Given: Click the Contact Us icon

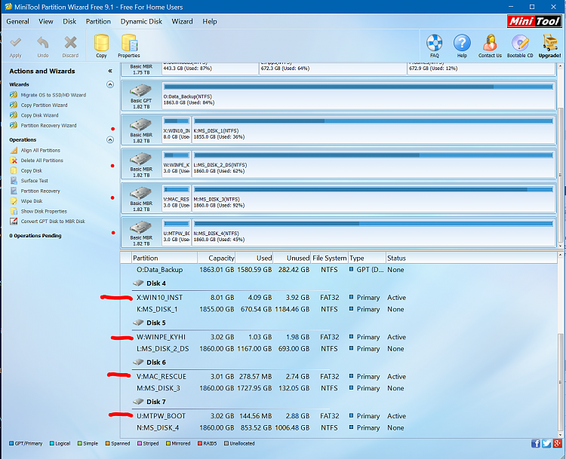Looking at the screenshot, I should [490, 43].
